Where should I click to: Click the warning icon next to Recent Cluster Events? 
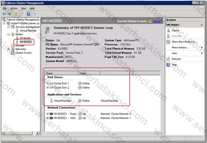[x=150, y=21]
